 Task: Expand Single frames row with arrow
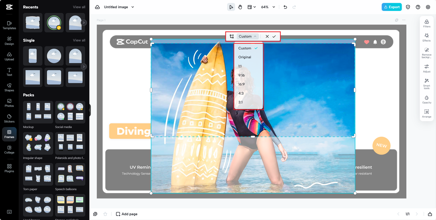84,66
